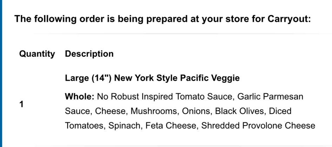Click the word Diced in toppings
332x147 pixels.
280,111
